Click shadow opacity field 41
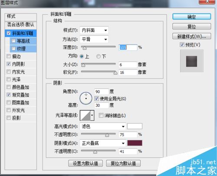This screenshot has width=217, height=176. pyautogui.click(x=128, y=151)
